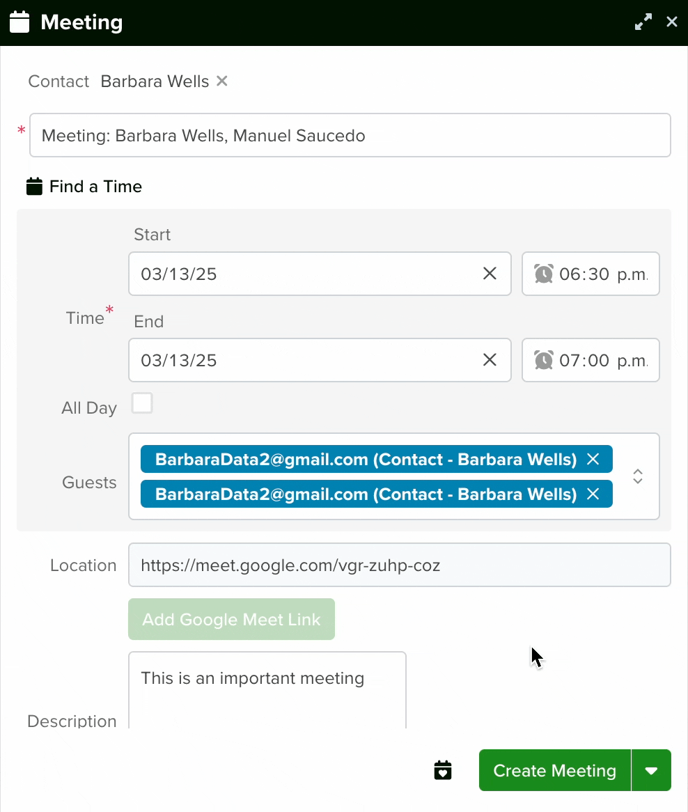Open the Create Meeting dropdown arrow

651,770
